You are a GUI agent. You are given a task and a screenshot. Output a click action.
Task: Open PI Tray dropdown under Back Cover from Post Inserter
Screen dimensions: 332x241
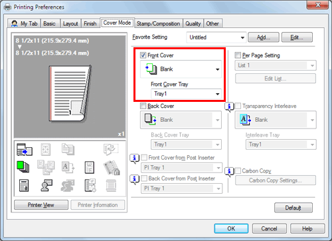(x=181, y=188)
